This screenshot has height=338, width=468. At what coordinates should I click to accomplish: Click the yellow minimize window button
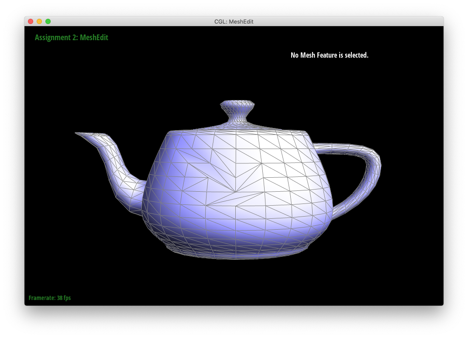(x=39, y=21)
